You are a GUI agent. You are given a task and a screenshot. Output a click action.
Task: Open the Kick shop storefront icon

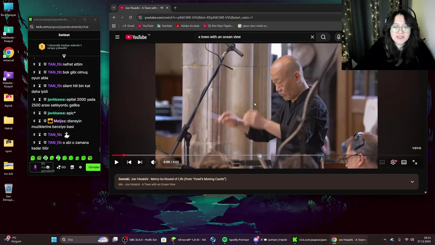point(72,167)
